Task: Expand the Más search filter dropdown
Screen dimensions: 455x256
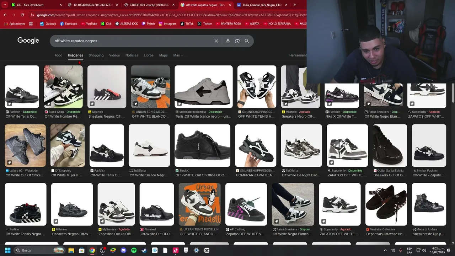Action: coord(178,55)
